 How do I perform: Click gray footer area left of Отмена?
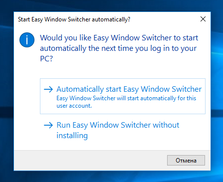click(90, 161)
